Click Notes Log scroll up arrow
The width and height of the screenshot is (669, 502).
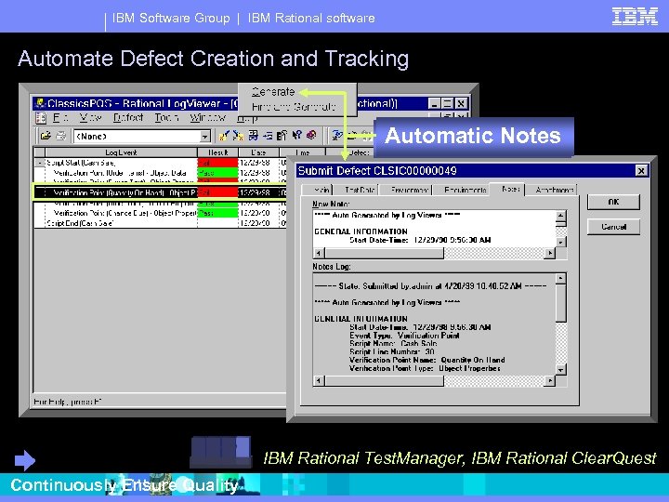[561, 279]
